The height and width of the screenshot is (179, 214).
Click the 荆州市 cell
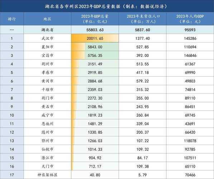pyautogui.click(x=47, y=64)
